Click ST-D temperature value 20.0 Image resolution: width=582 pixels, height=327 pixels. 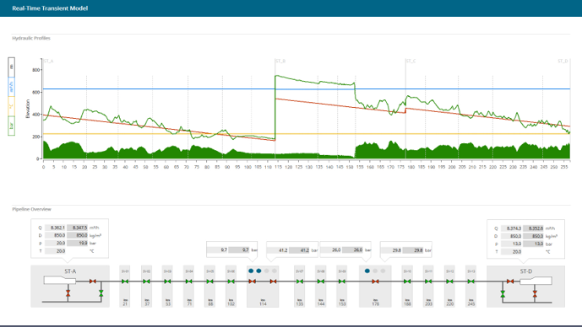511,252
